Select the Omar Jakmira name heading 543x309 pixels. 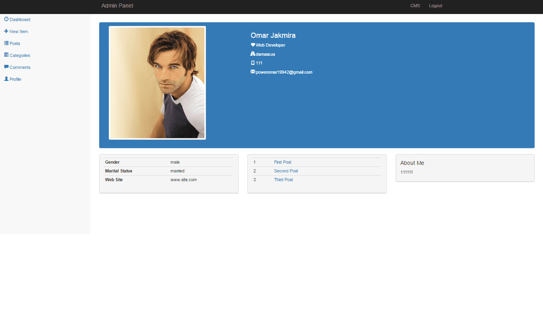[x=273, y=35]
